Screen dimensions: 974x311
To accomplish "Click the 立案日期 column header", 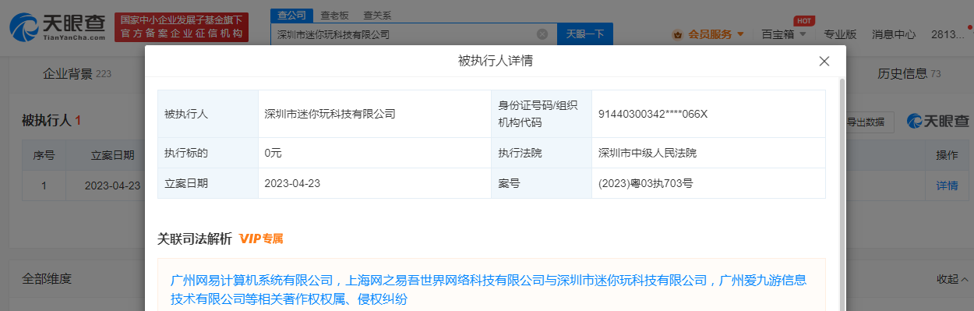I will 113,155.
